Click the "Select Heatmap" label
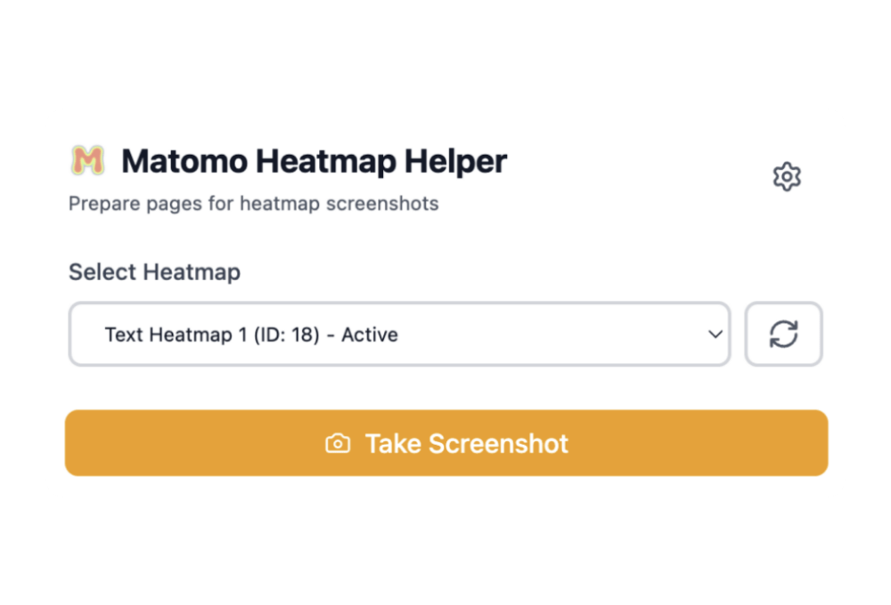Screen dimensions: 891x605 [x=154, y=272]
